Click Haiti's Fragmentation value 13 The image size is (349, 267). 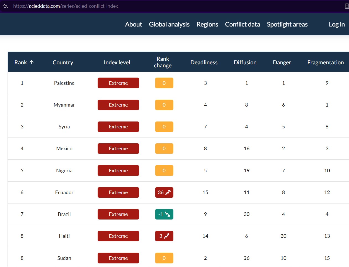[327, 236]
